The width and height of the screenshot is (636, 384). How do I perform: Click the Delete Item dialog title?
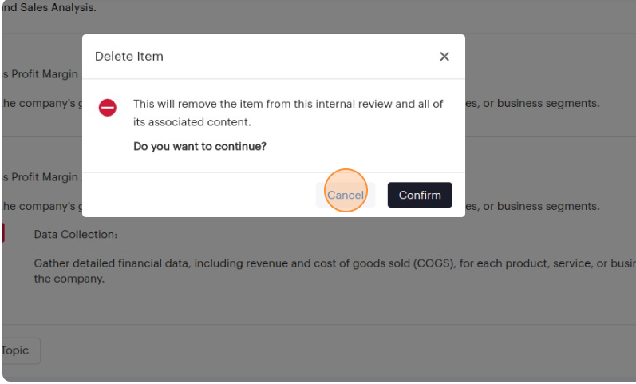coord(129,57)
